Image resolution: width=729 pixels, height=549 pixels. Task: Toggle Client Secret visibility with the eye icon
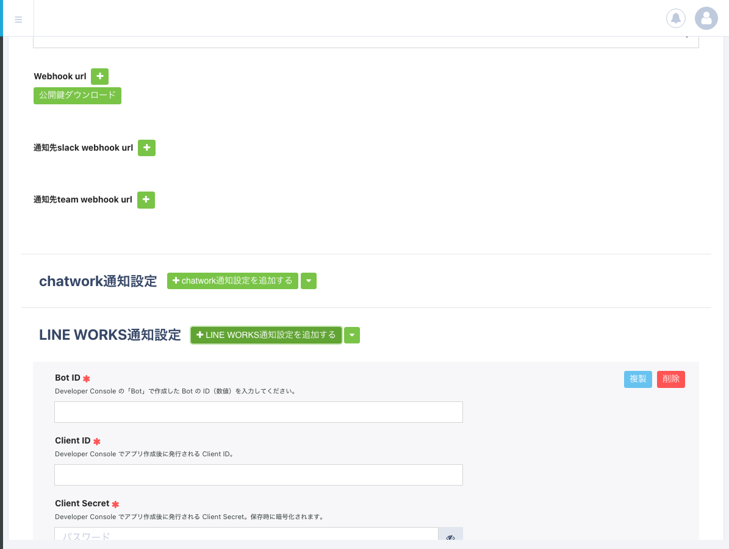[x=450, y=536]
